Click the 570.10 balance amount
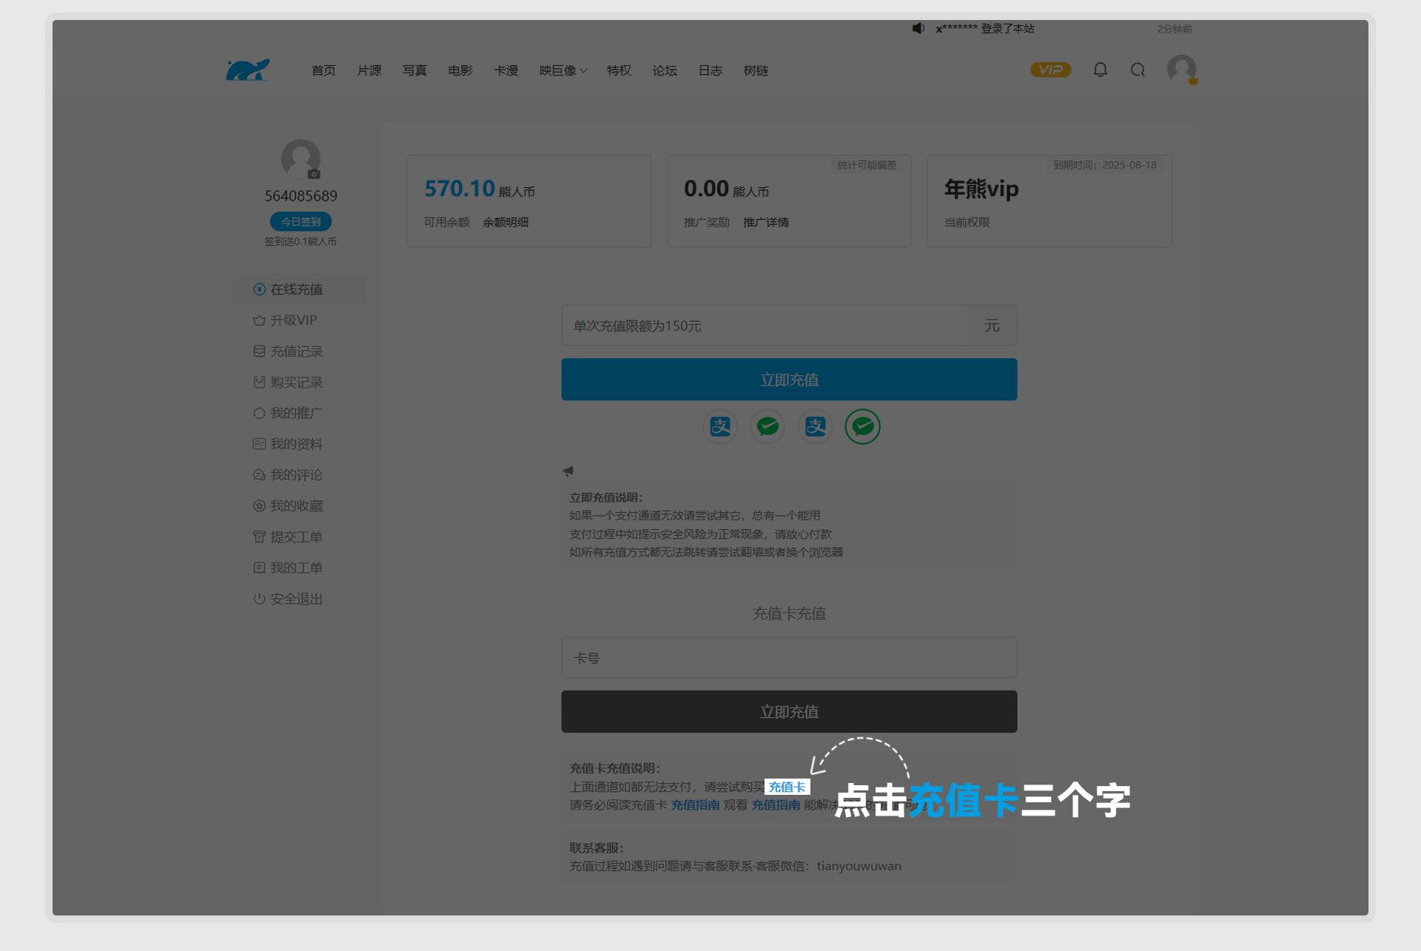The height and width of the screenshot is (951, 1421). point(459,189)
